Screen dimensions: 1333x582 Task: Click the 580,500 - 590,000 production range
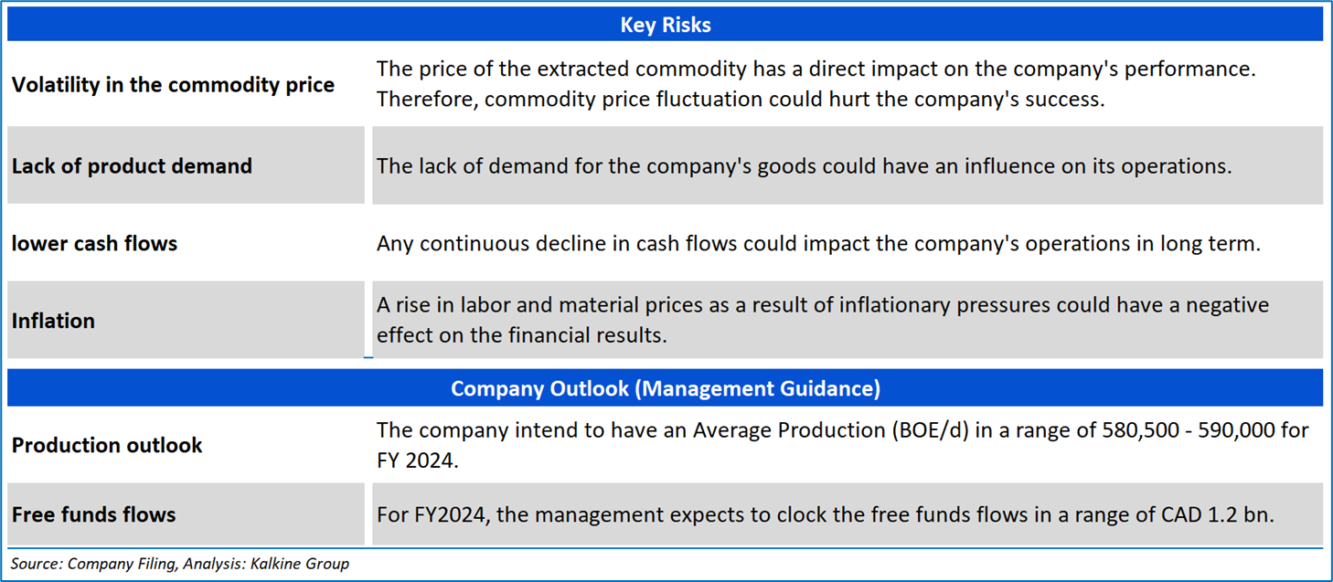click(x=1155, y=430)
